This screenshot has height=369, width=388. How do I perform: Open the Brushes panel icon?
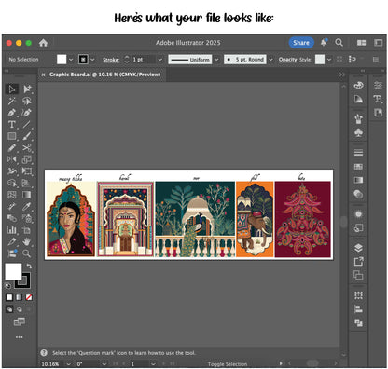[x=358, y=118]
